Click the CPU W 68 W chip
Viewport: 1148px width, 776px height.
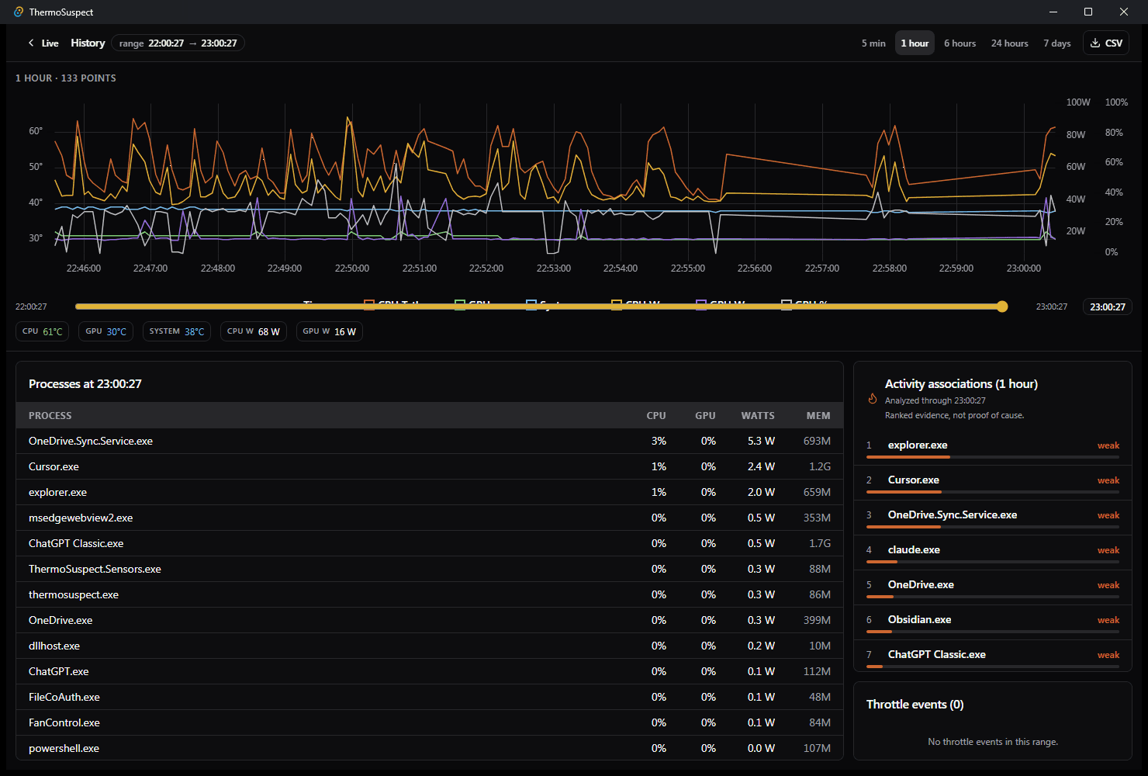coord(254,331)
